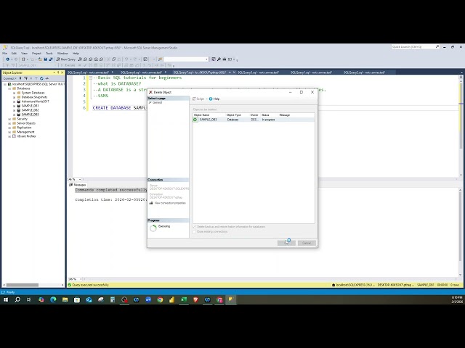Open Google Chrome from the taskbar

coord(160,299)
